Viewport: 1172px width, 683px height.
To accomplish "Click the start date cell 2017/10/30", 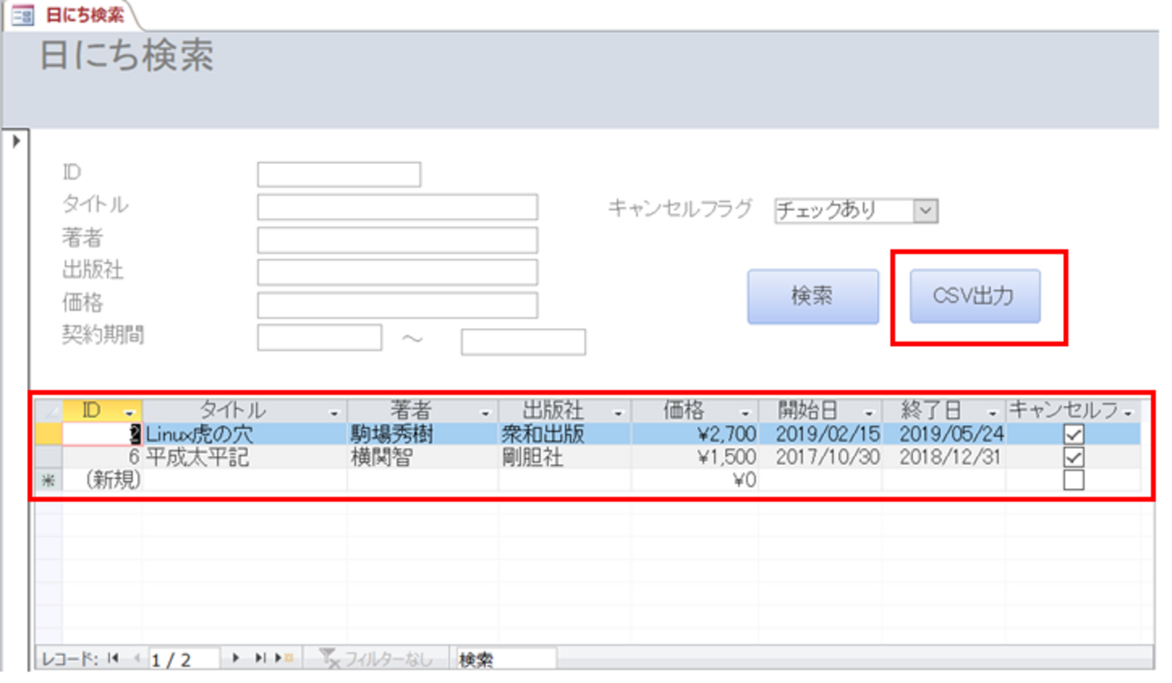I will click(x=820, y=457).
